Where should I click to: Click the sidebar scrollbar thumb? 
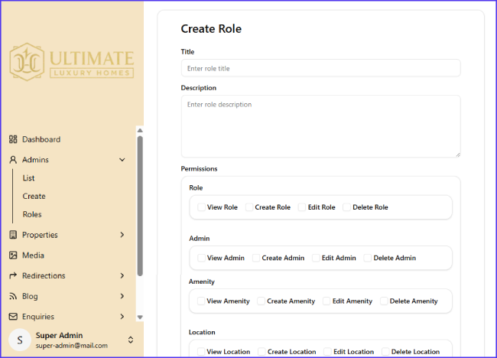(140, 206)
